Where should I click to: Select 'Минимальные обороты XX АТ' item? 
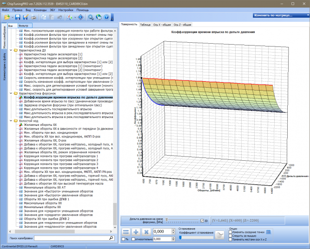(x=45, y=187)
